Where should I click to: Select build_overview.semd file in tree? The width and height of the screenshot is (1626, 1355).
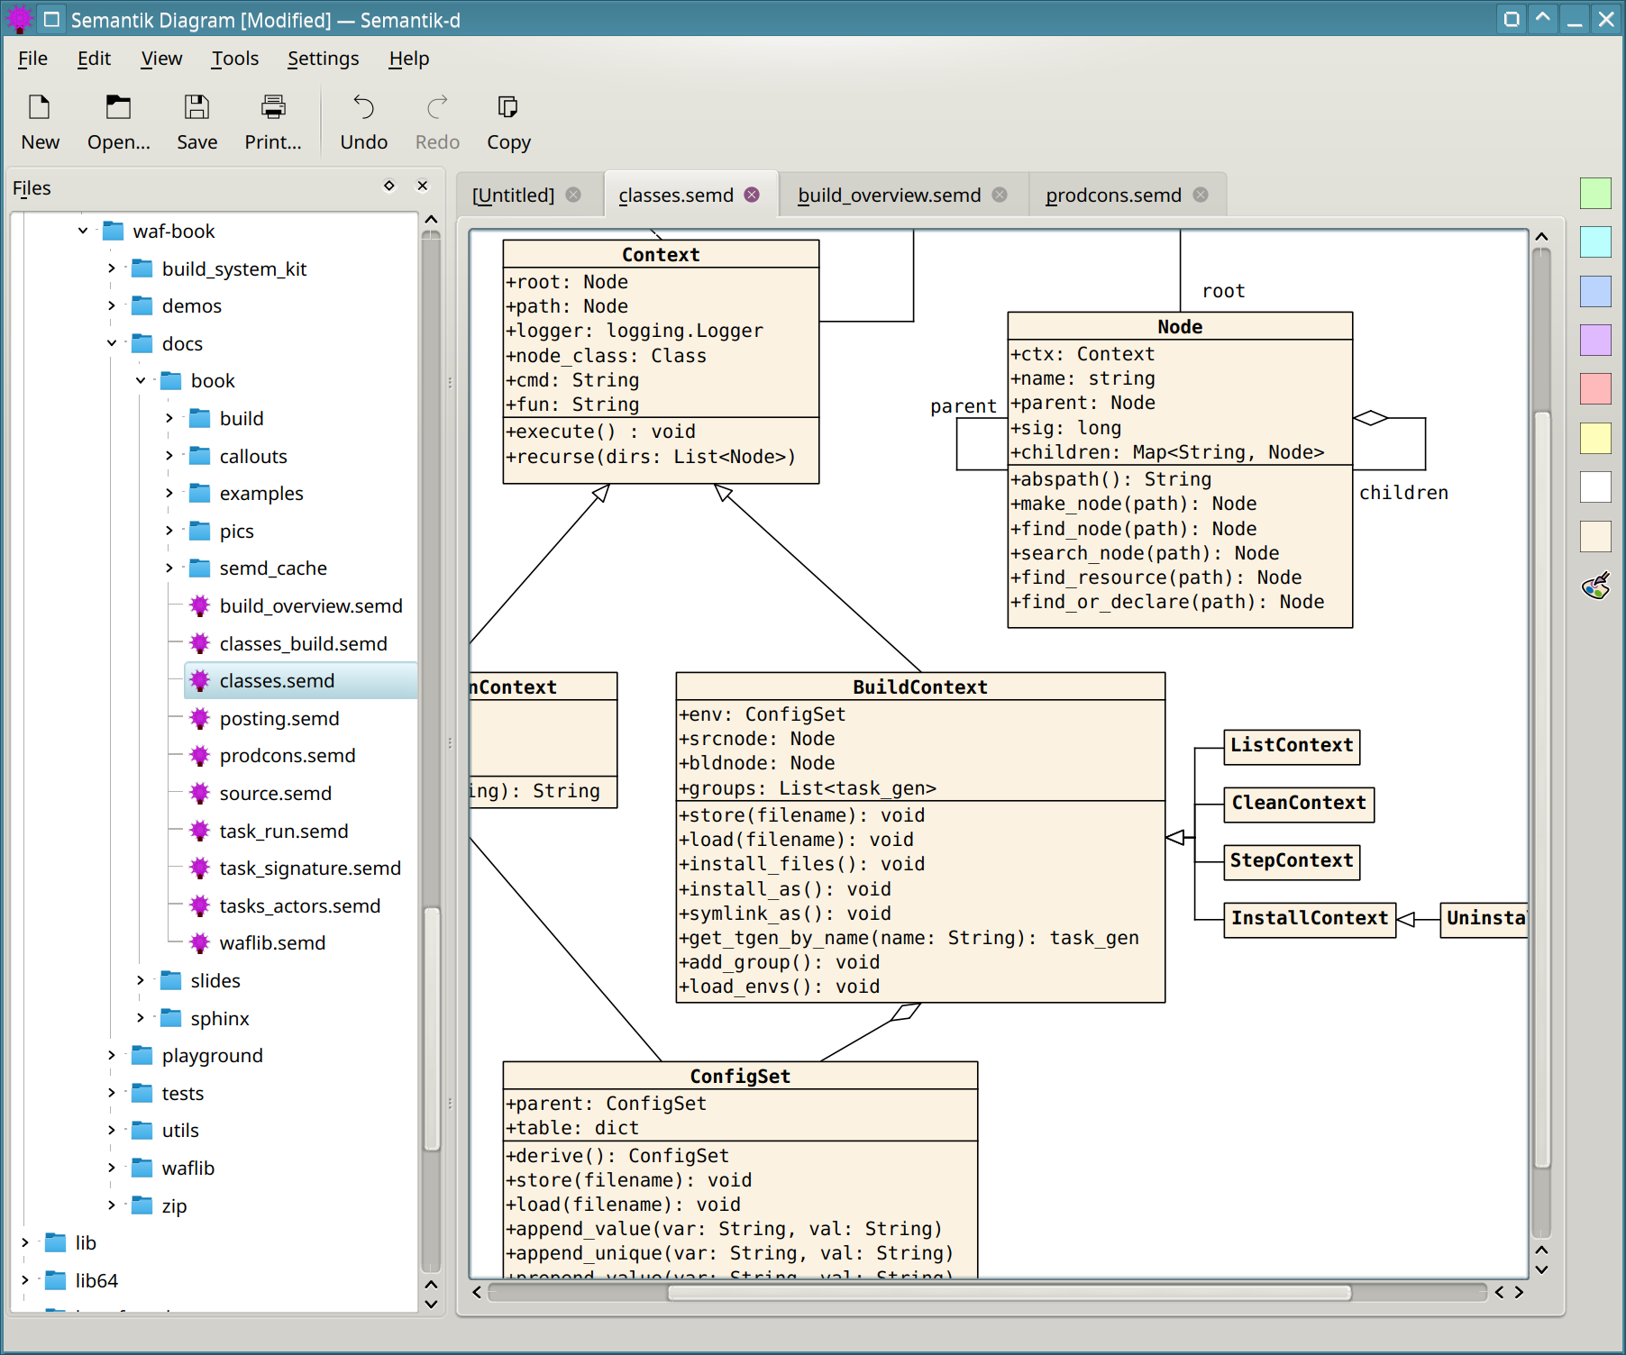click(311, 605)
